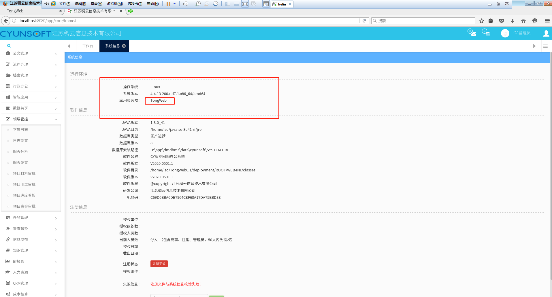The width and height of the screenshot is (552, 297).
Task: Open the 项目用工审批 submenu item
Action: point(24,185)
